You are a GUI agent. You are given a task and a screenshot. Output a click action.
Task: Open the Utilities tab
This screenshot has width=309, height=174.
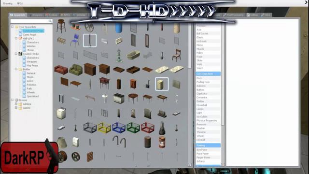(253, 15)
